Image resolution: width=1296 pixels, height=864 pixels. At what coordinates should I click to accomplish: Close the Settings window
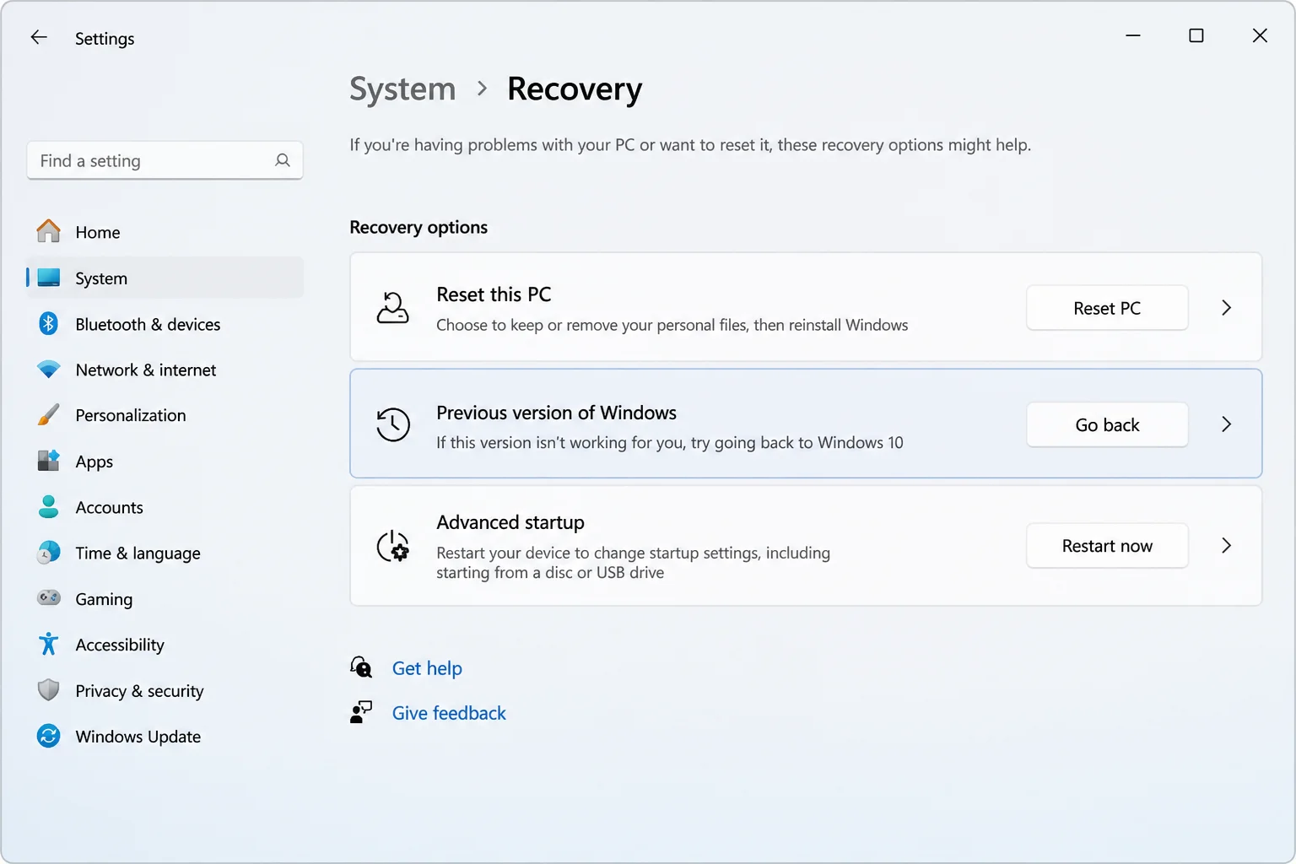click(x=1260, y=35)
